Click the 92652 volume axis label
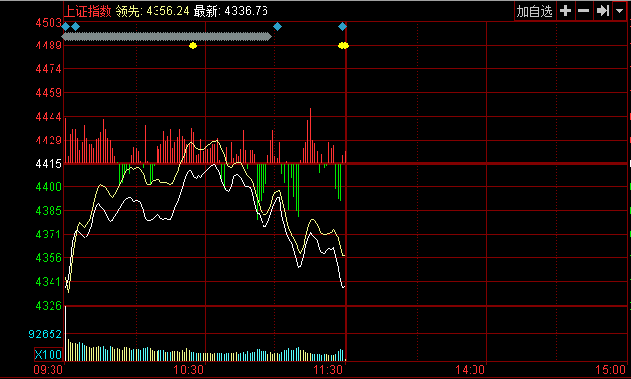The height and width of the screenshot is (379, 631). pyautogui.click(x=46, y=334)
